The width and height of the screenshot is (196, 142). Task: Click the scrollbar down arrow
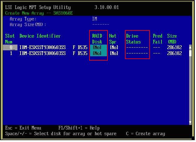[190, 122]
